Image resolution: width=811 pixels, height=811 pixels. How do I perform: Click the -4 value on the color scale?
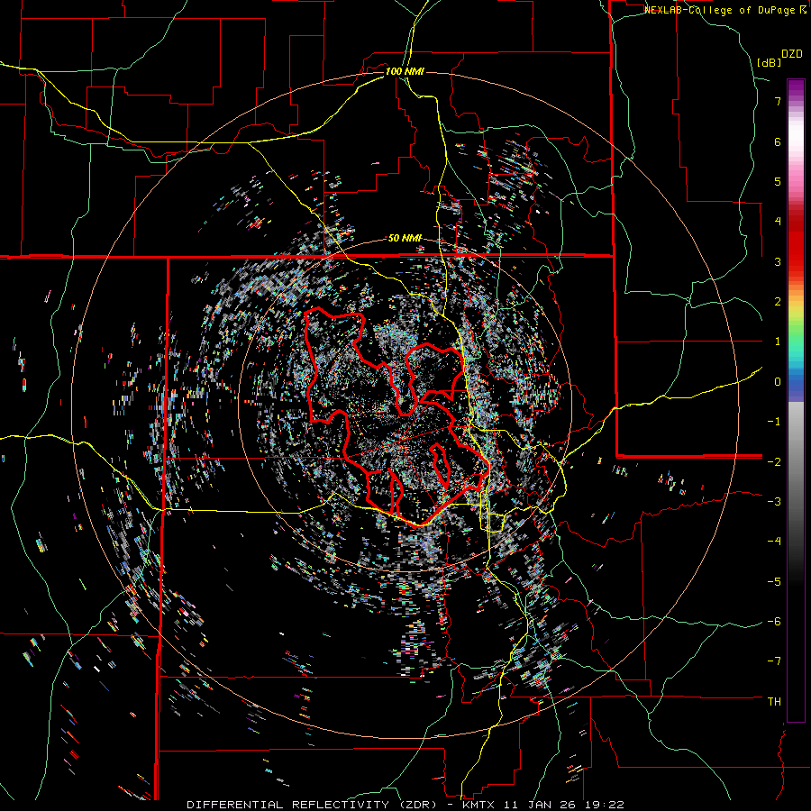coord(774,542)
